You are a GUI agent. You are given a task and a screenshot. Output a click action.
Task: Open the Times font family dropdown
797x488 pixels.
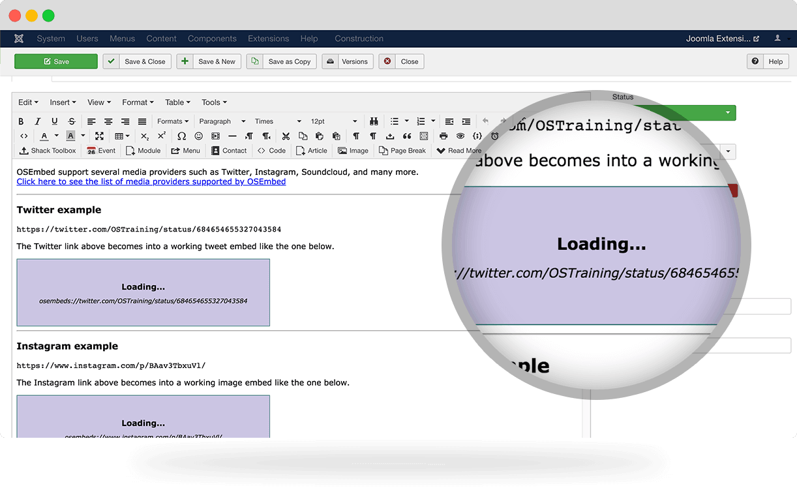point(278,121)
